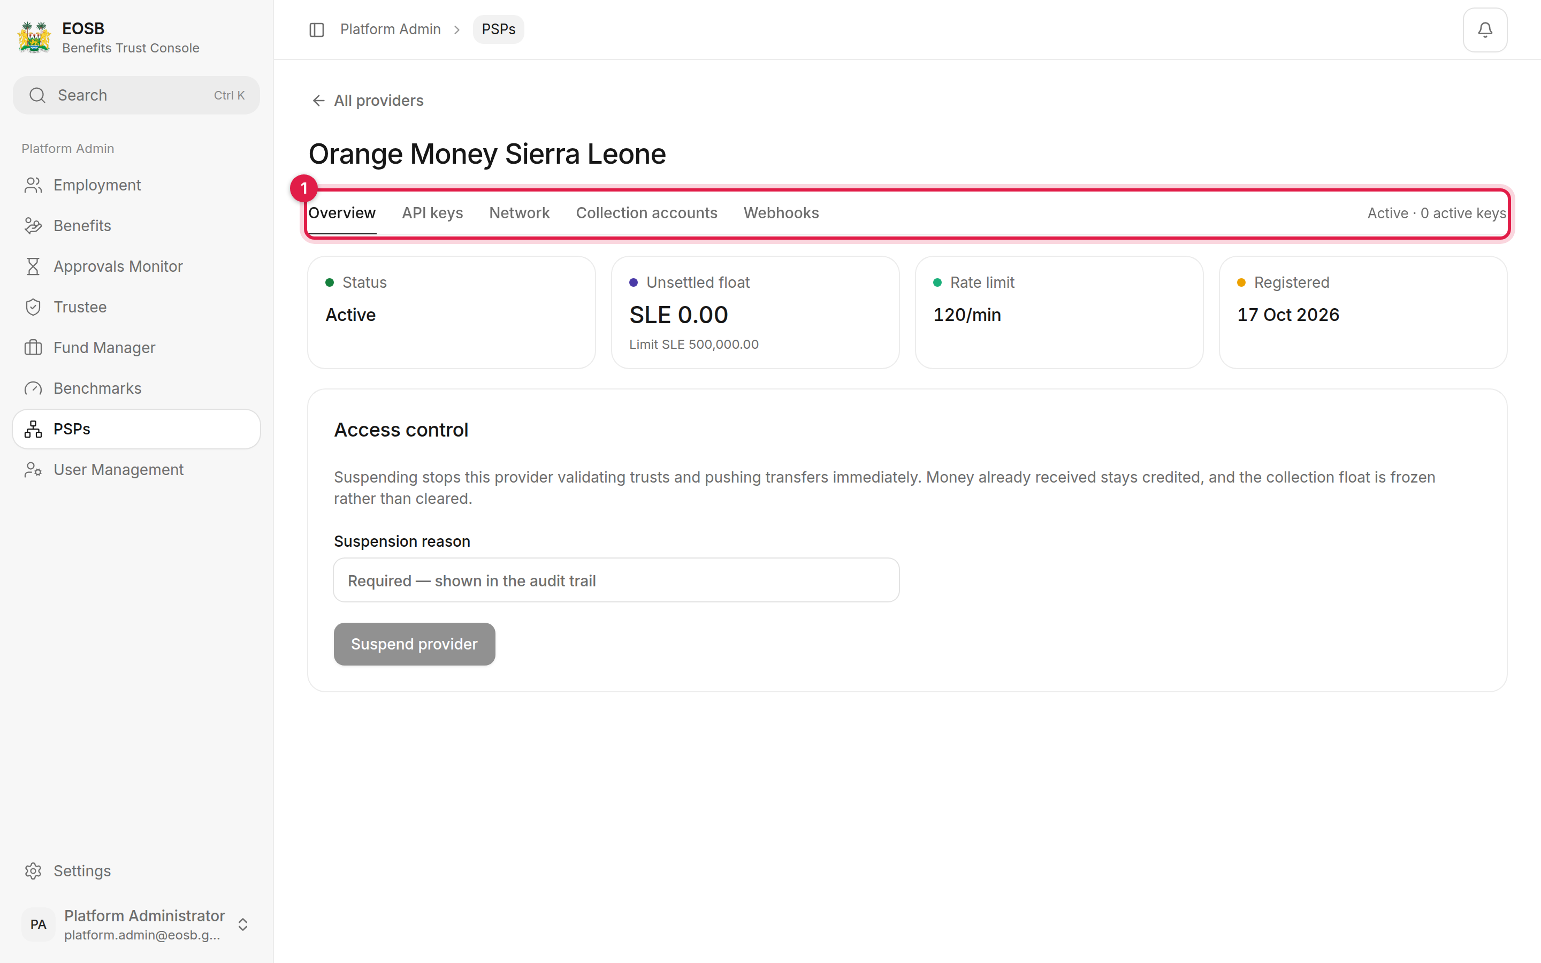Screen dimensions: 1541x963
Task: Open Employment in the sidebar
Action: [136, 185]
